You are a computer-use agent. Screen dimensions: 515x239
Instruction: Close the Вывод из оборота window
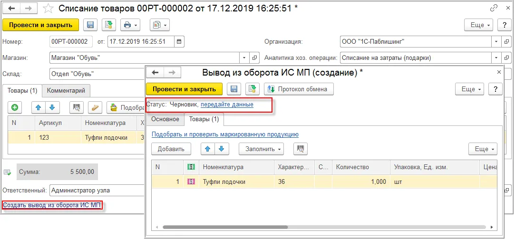[x=499, y=72]
